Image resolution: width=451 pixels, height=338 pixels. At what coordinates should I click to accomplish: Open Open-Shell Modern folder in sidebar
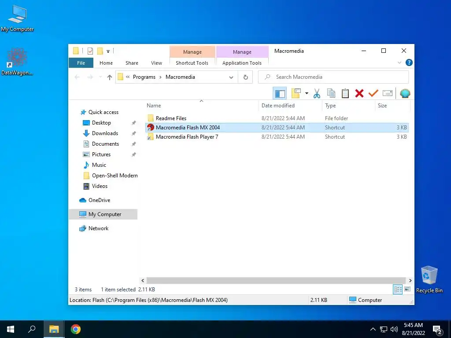click(115, 176)
